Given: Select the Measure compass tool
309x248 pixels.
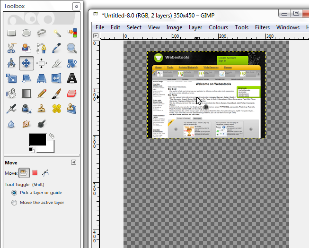Looking at the screenshot, I should pos(11,63).
